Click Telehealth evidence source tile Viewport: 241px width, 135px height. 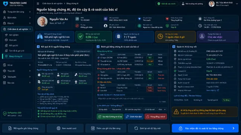[x=83, y=82]
